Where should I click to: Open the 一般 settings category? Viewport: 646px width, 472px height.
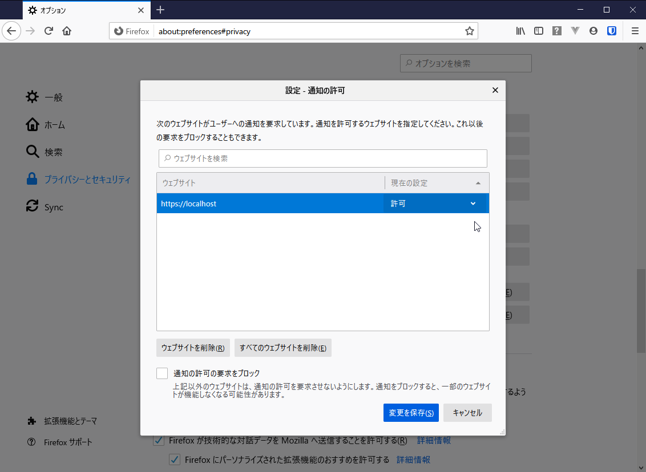(45, 97)
